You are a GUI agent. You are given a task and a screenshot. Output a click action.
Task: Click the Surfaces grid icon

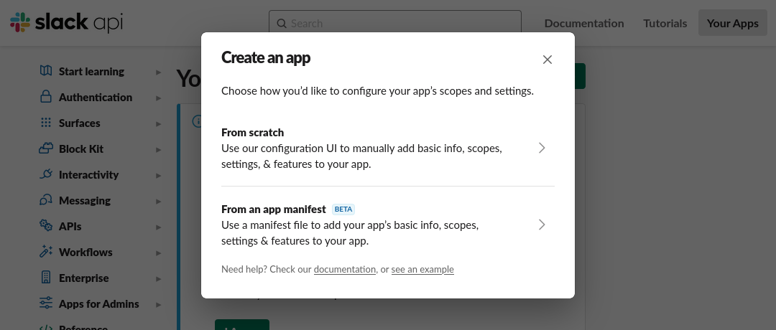46,123
